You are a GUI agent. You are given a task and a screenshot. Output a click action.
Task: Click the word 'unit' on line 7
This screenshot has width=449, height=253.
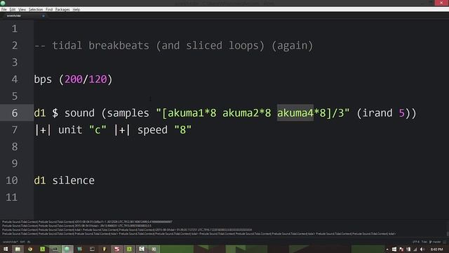click(70, 130)
